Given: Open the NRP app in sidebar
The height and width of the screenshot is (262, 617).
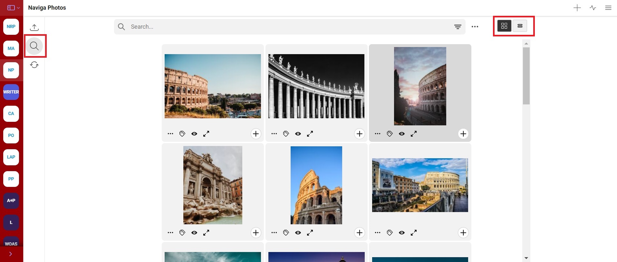Looking at the screenshot, I should [x=11, y=26].
